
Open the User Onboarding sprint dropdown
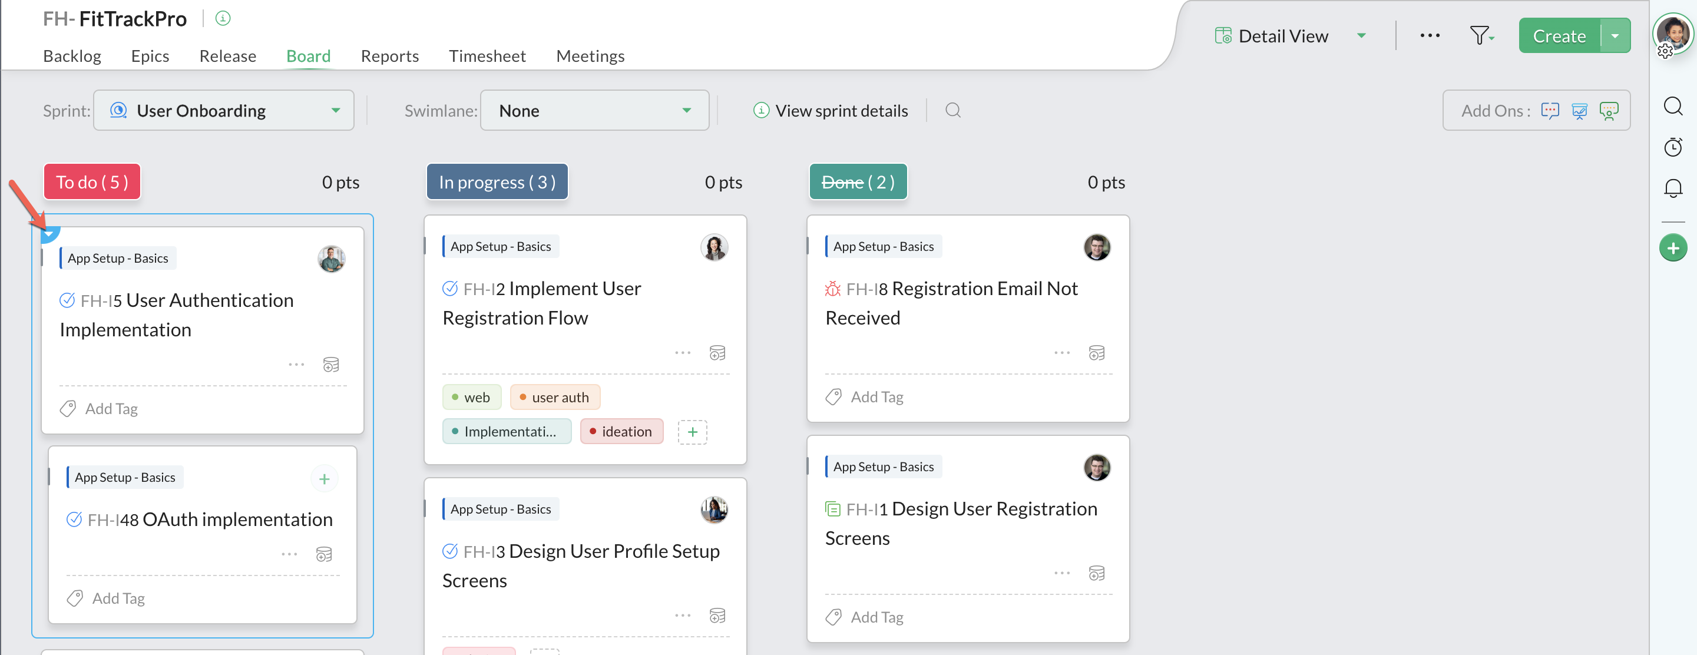224,111
